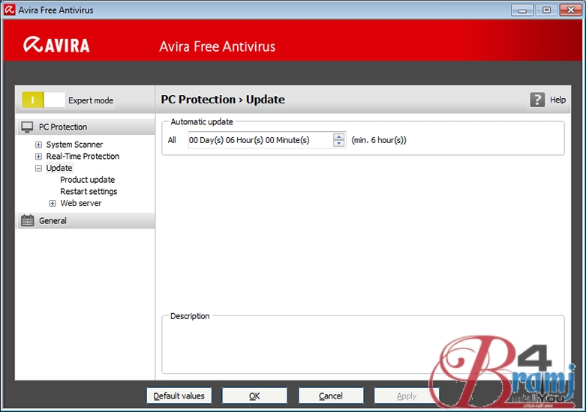Maximize the Avira window
The image size is (586, 412).
tap(546, 10)
